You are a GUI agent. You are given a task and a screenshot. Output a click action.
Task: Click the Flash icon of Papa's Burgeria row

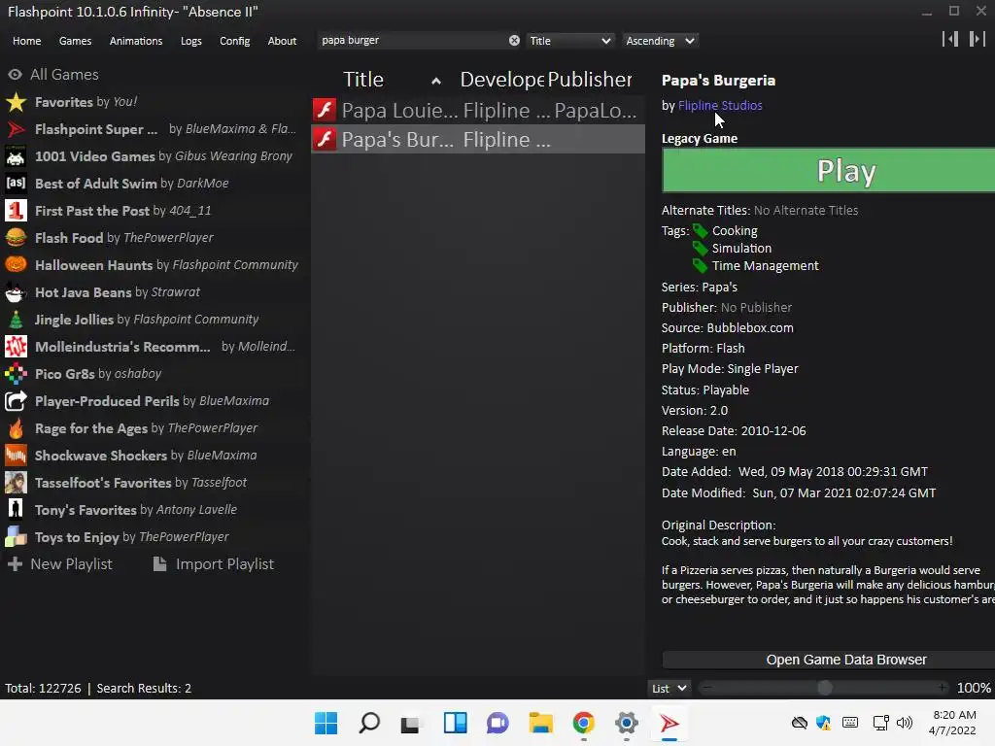coord(325,139)
